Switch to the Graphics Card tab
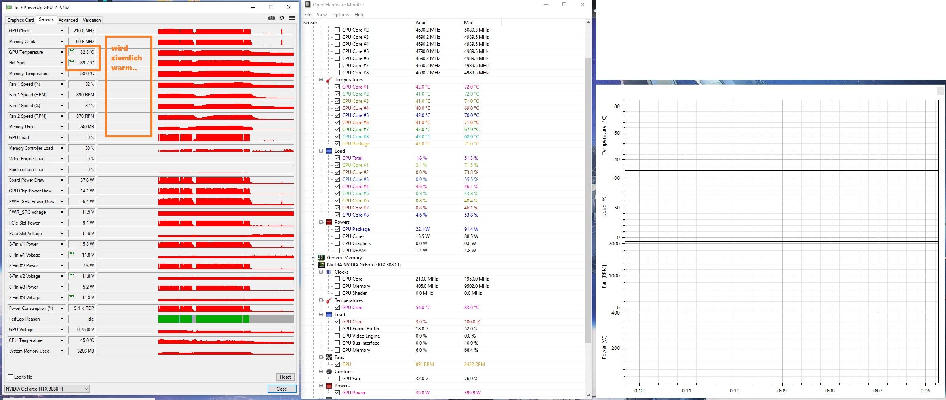 click(21, 20)
